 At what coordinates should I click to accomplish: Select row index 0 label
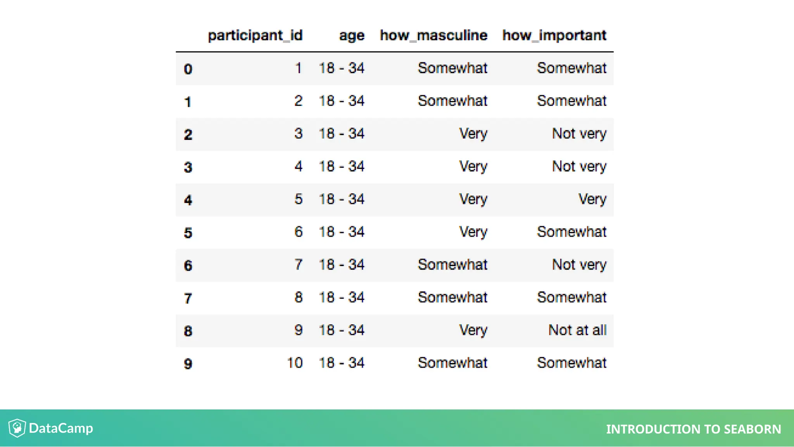188,69
